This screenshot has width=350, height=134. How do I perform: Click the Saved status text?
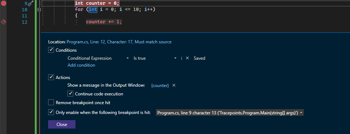tap(199, 58)
